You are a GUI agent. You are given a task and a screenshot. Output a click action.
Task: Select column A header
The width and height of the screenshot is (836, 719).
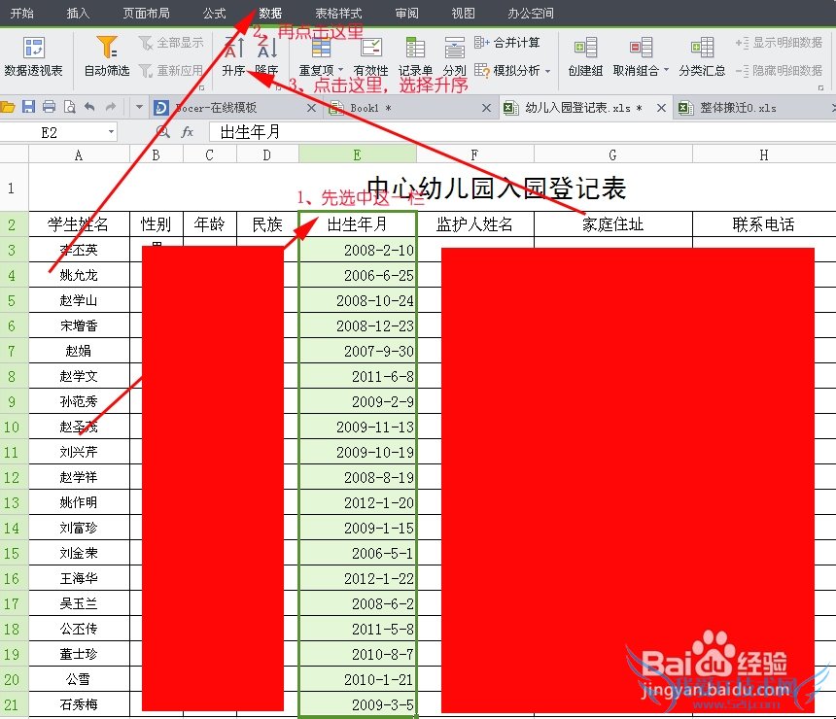coord(79,155)
